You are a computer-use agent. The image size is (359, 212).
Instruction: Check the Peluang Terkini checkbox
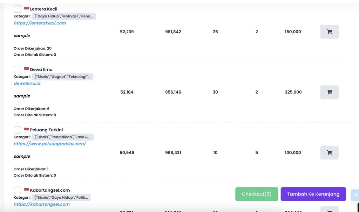coord(17,130)
